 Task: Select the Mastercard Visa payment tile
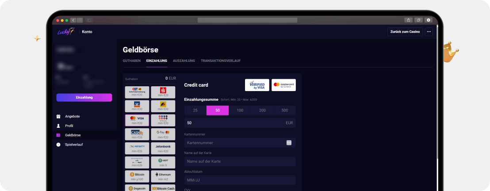pyautogui.click(x=137, y=120)
